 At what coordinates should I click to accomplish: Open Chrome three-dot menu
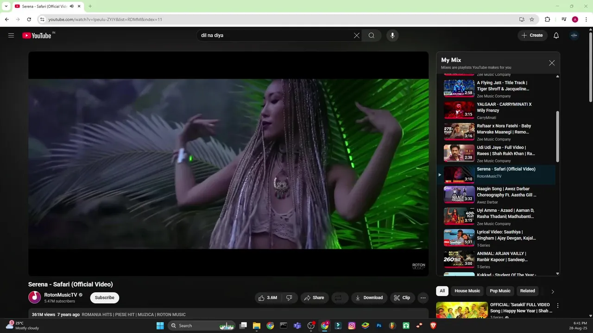586,19
